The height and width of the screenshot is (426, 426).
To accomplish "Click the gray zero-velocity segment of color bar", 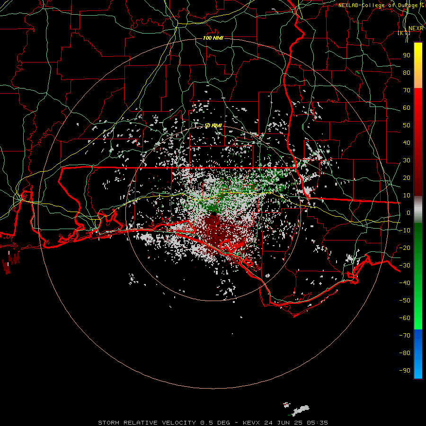I will coord(418,210).
